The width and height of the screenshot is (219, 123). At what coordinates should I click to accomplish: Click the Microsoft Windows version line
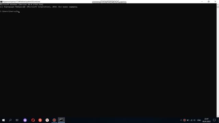click(22, 4)
